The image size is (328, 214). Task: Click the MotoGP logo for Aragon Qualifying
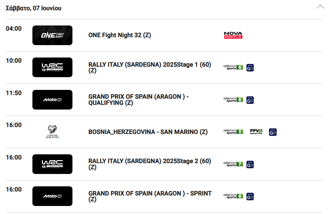click(52, 100)
